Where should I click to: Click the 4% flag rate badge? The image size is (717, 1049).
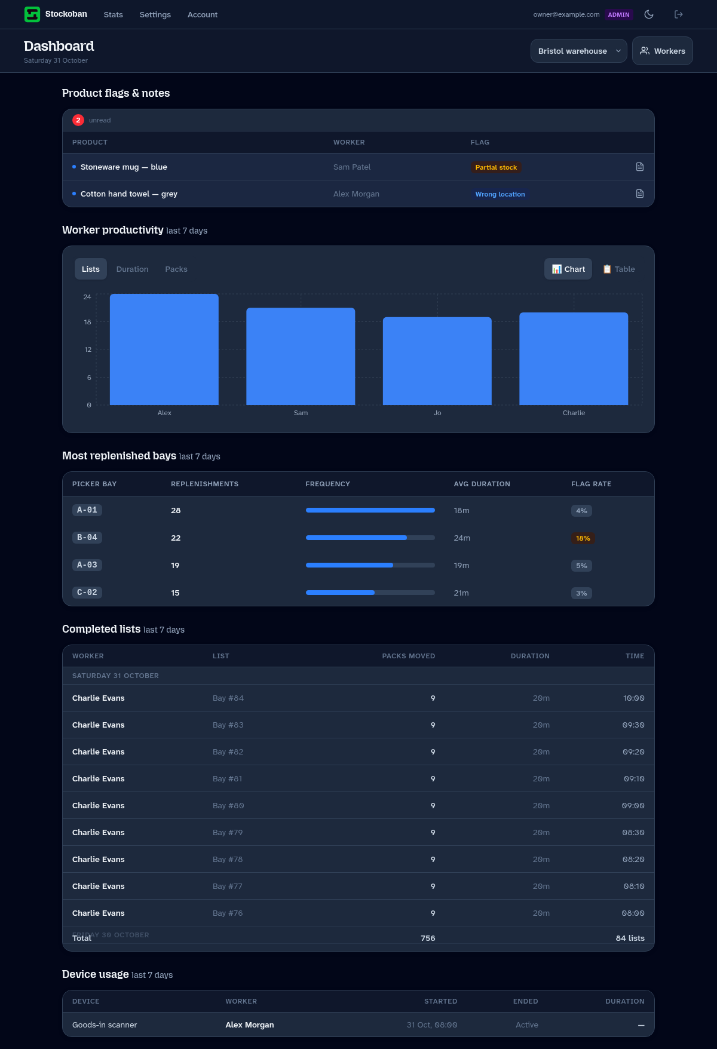581,511
